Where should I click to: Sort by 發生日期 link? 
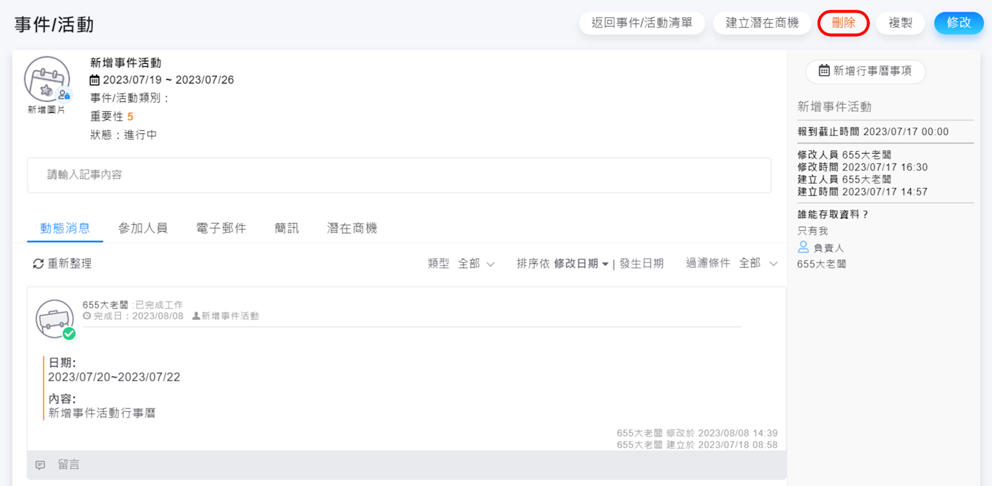[641, 264]
